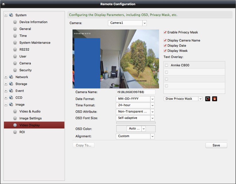Select the Time settings gear
The height and width of the screenshot is (184, 236).
click(23, 36)
